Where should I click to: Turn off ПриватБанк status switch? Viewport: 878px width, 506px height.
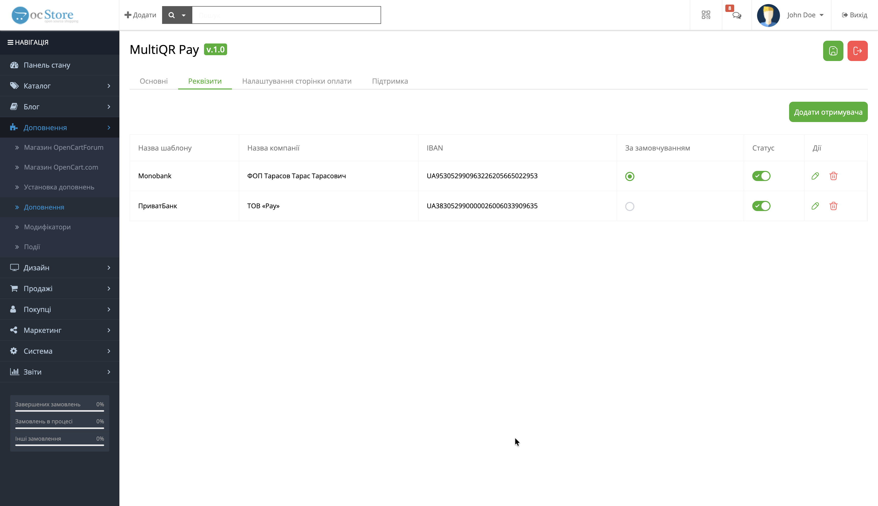pyautogui.click(x=761, y=206)
